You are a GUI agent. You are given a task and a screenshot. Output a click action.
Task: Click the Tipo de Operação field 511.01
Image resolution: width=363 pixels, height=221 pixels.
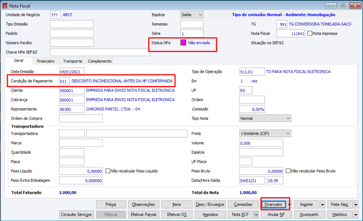tap(252, 72)
